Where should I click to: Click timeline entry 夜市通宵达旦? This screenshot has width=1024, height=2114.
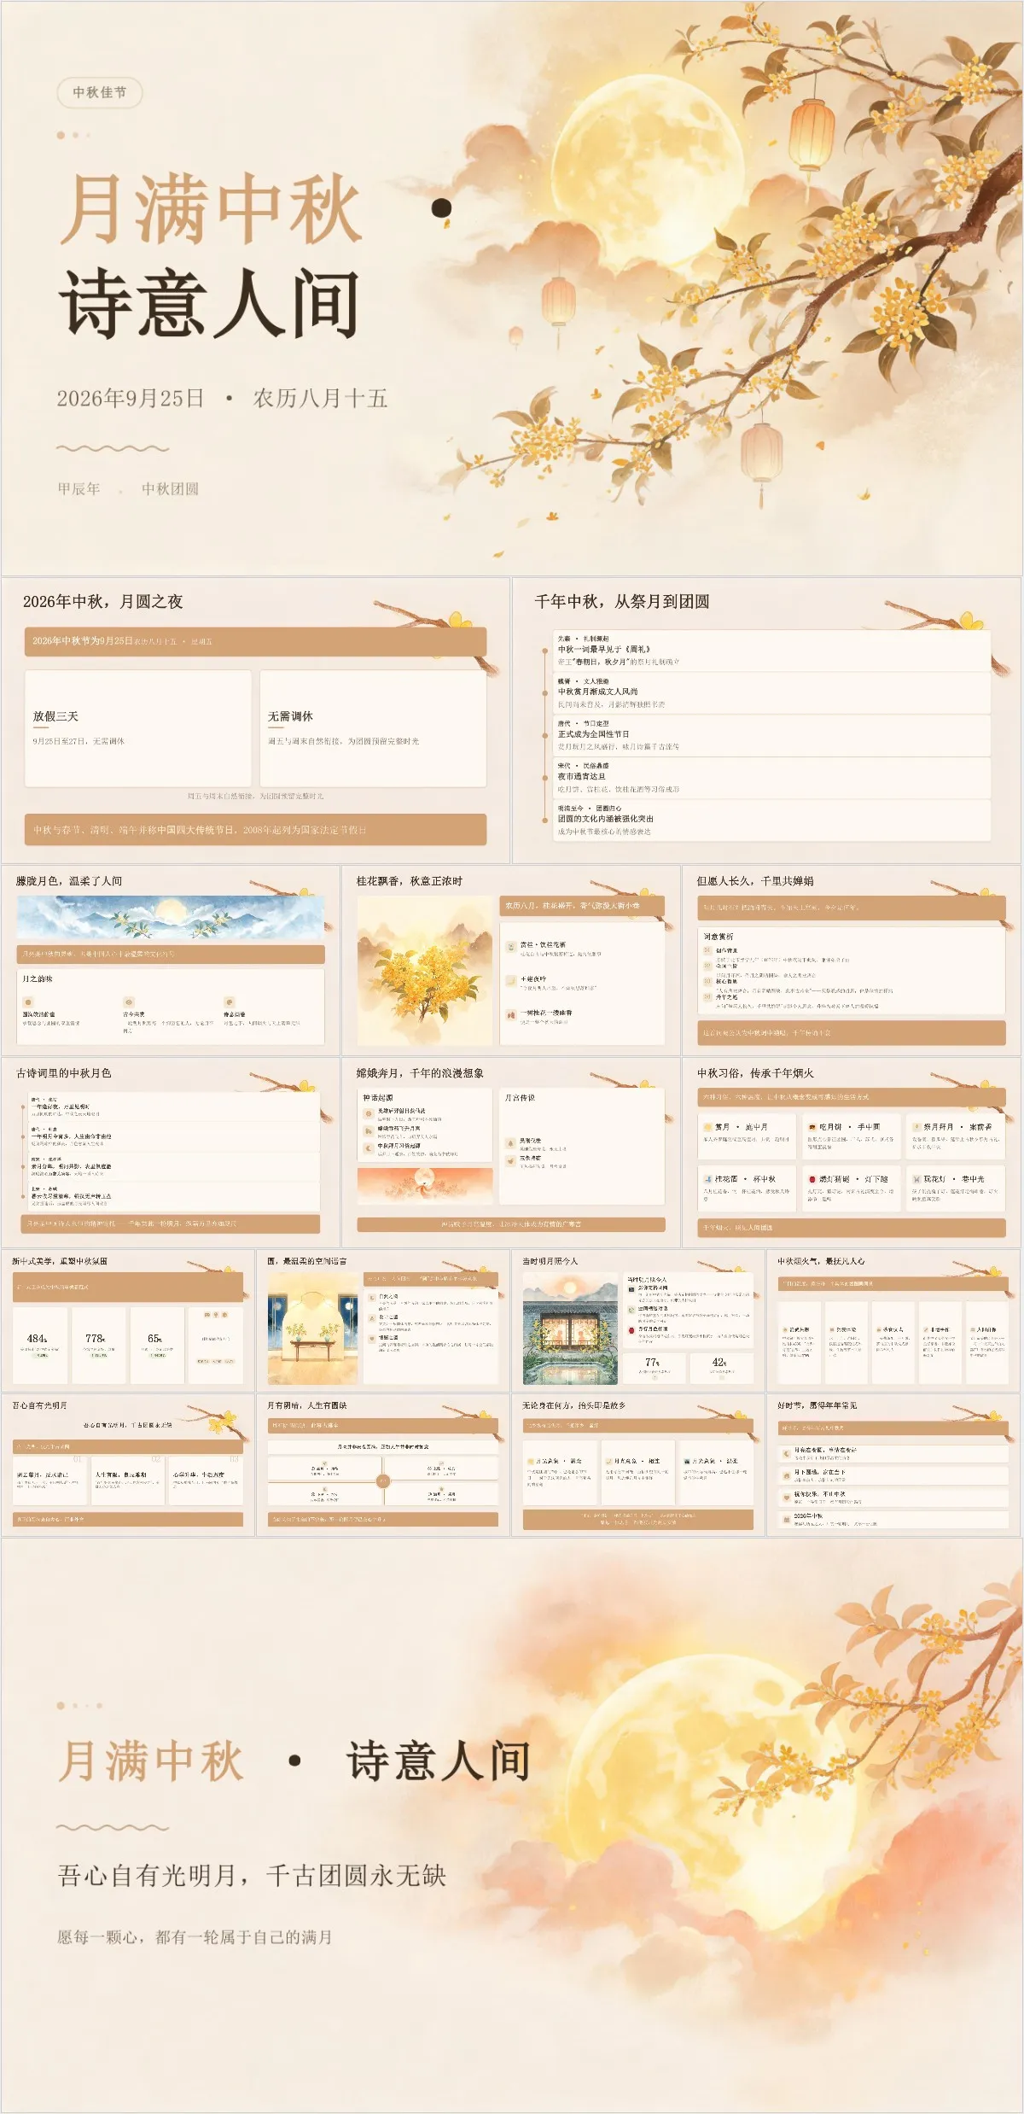(772, 778)
